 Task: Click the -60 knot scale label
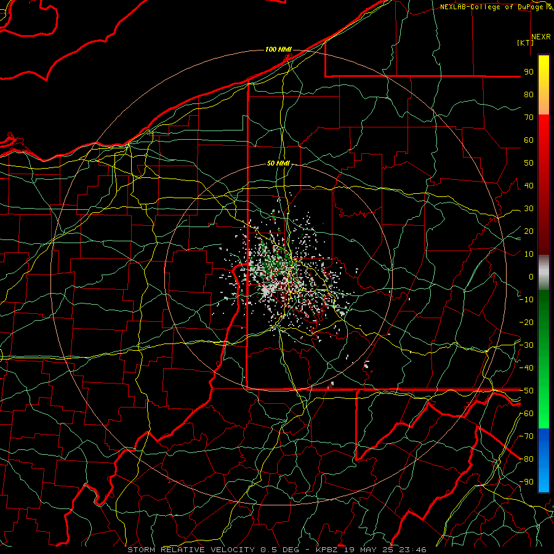click(x=526, y=414)
